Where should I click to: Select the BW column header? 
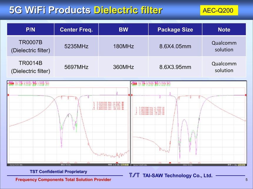tap(123, 30)
